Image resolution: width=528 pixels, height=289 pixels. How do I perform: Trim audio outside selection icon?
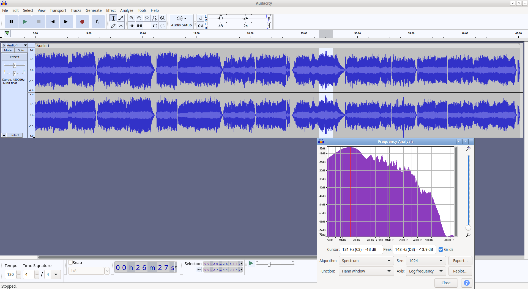(x=132, y=26)
